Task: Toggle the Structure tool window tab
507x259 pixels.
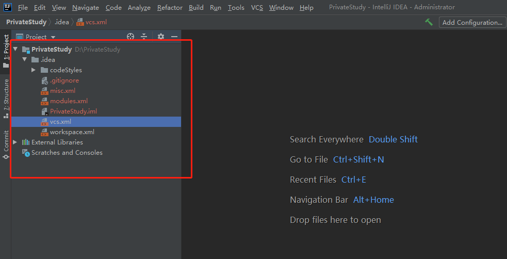Action: (6, 98)
